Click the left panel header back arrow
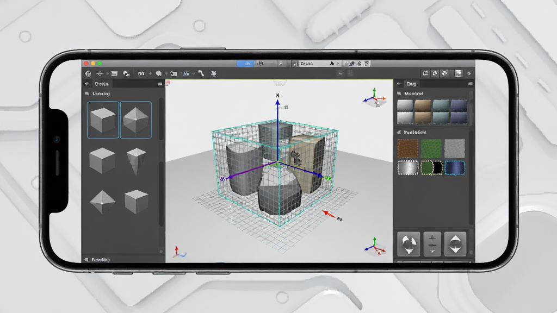 click(x=86, y=84)
